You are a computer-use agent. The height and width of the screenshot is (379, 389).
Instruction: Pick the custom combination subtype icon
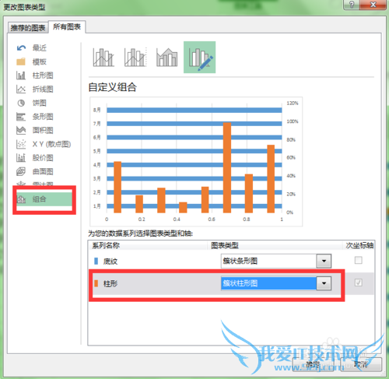(x=199, y=58)
